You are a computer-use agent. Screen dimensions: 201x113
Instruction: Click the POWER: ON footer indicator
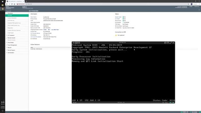click(x=184, y=112)
